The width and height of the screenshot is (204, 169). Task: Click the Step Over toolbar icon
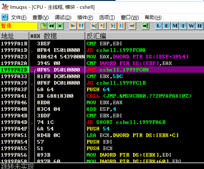pos(103,26)
